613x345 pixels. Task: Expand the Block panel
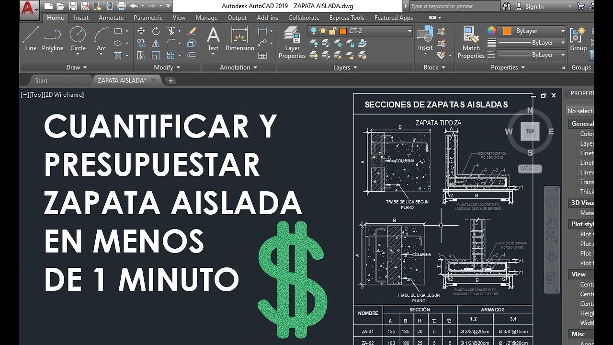434,68
